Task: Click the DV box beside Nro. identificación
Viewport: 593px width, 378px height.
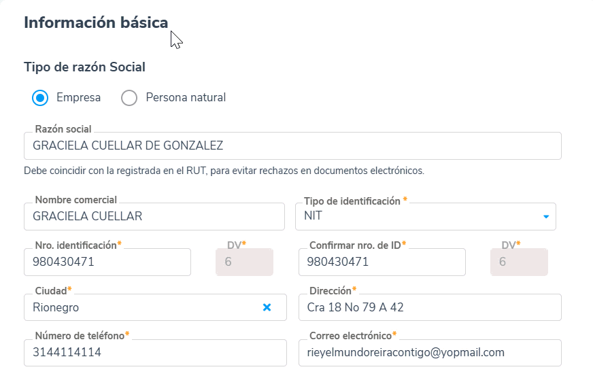Action: pyautogui.click(x=244, y=262)
